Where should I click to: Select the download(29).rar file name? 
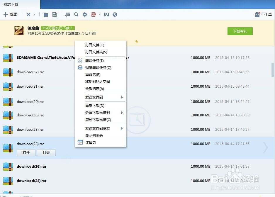point(30,102)
